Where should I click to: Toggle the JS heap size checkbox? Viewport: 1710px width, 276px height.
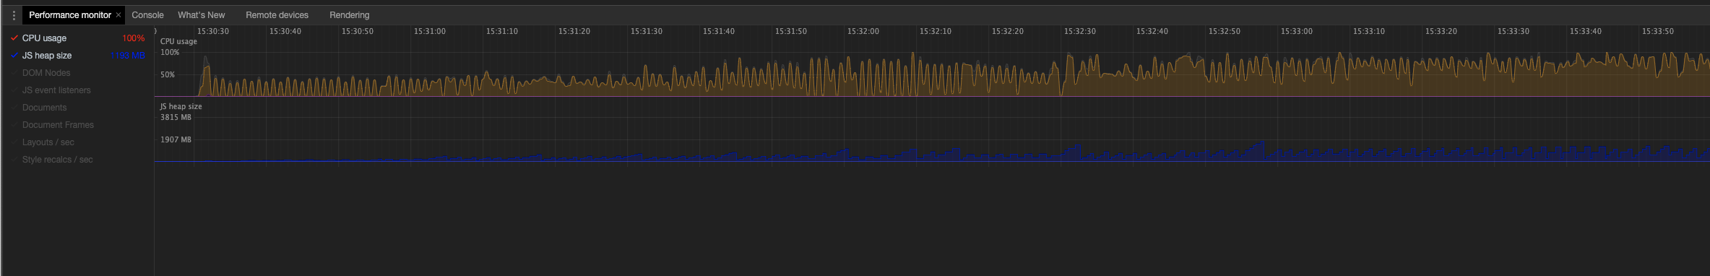[x=14, y=56]
